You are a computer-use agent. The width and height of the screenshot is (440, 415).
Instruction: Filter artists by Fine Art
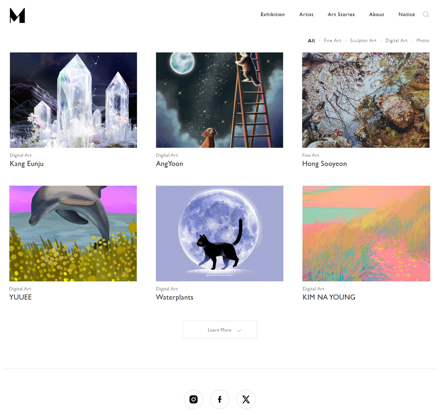[x=332, y=40]
